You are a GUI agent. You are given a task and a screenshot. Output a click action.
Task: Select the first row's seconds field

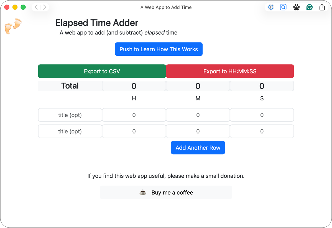(x=262, y=115)
